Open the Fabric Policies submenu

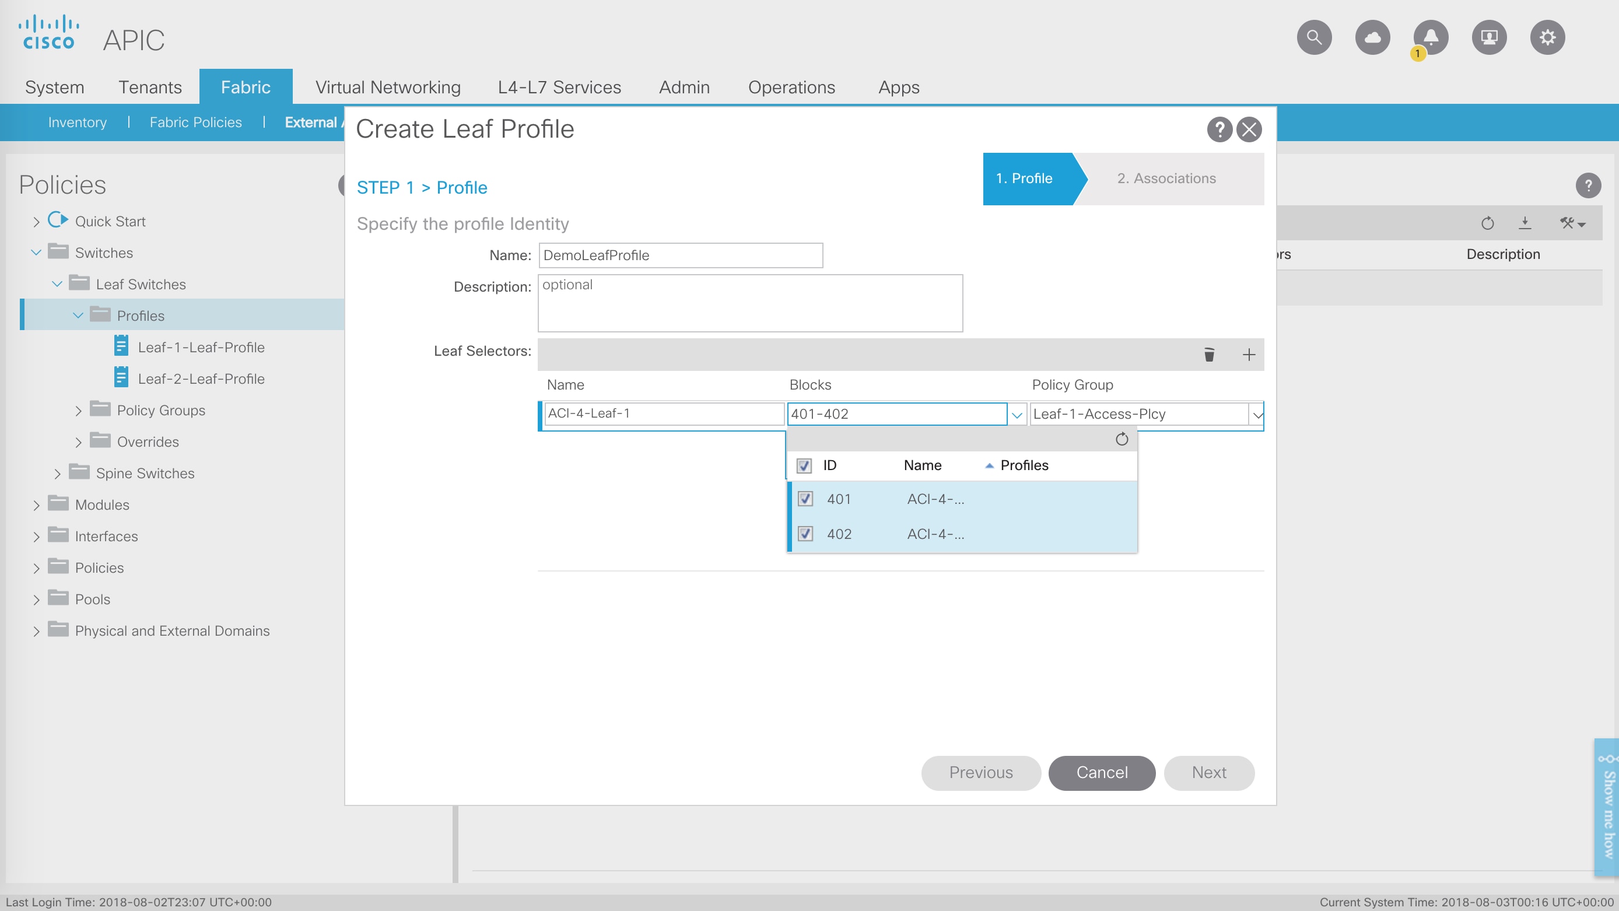pyautogui.click(x=195, y=122)
